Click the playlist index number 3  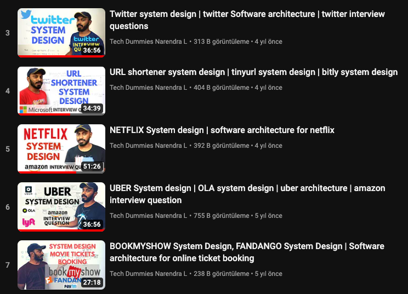pos(8,33)
